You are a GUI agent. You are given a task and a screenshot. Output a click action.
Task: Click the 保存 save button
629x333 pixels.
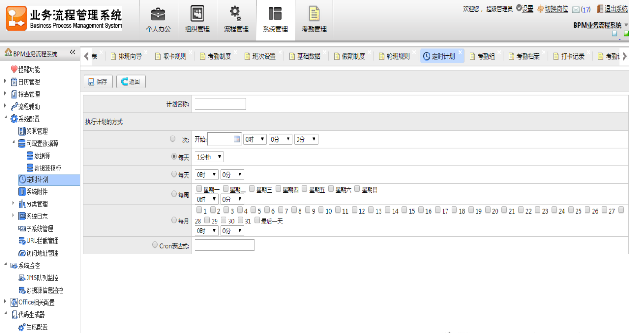click(x=98, y=82)
